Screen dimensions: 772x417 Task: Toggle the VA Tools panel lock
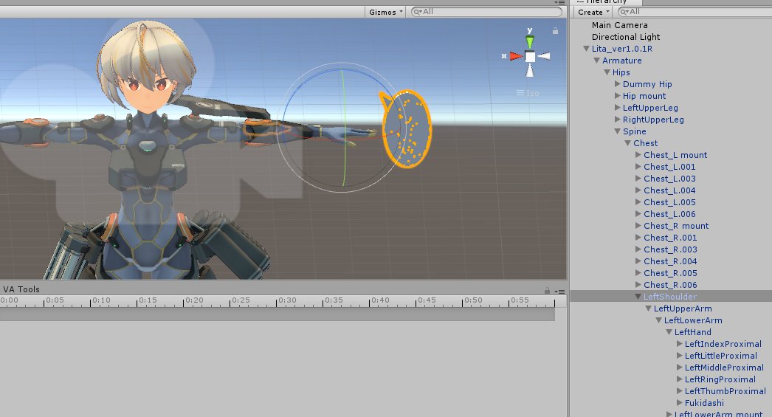(x=547, y=291)
